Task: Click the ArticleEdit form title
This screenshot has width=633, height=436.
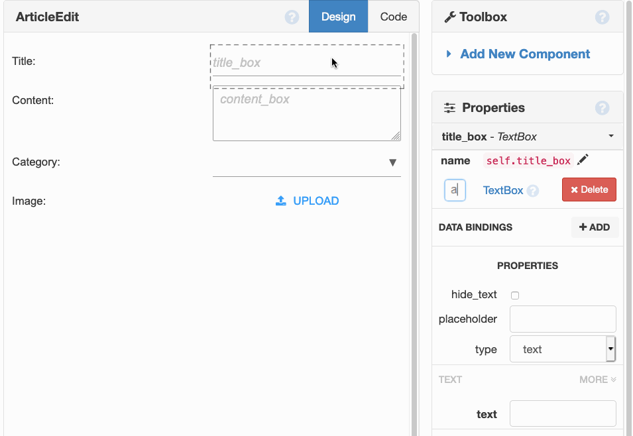Action: pyautogui.click(x=47, y=17)
